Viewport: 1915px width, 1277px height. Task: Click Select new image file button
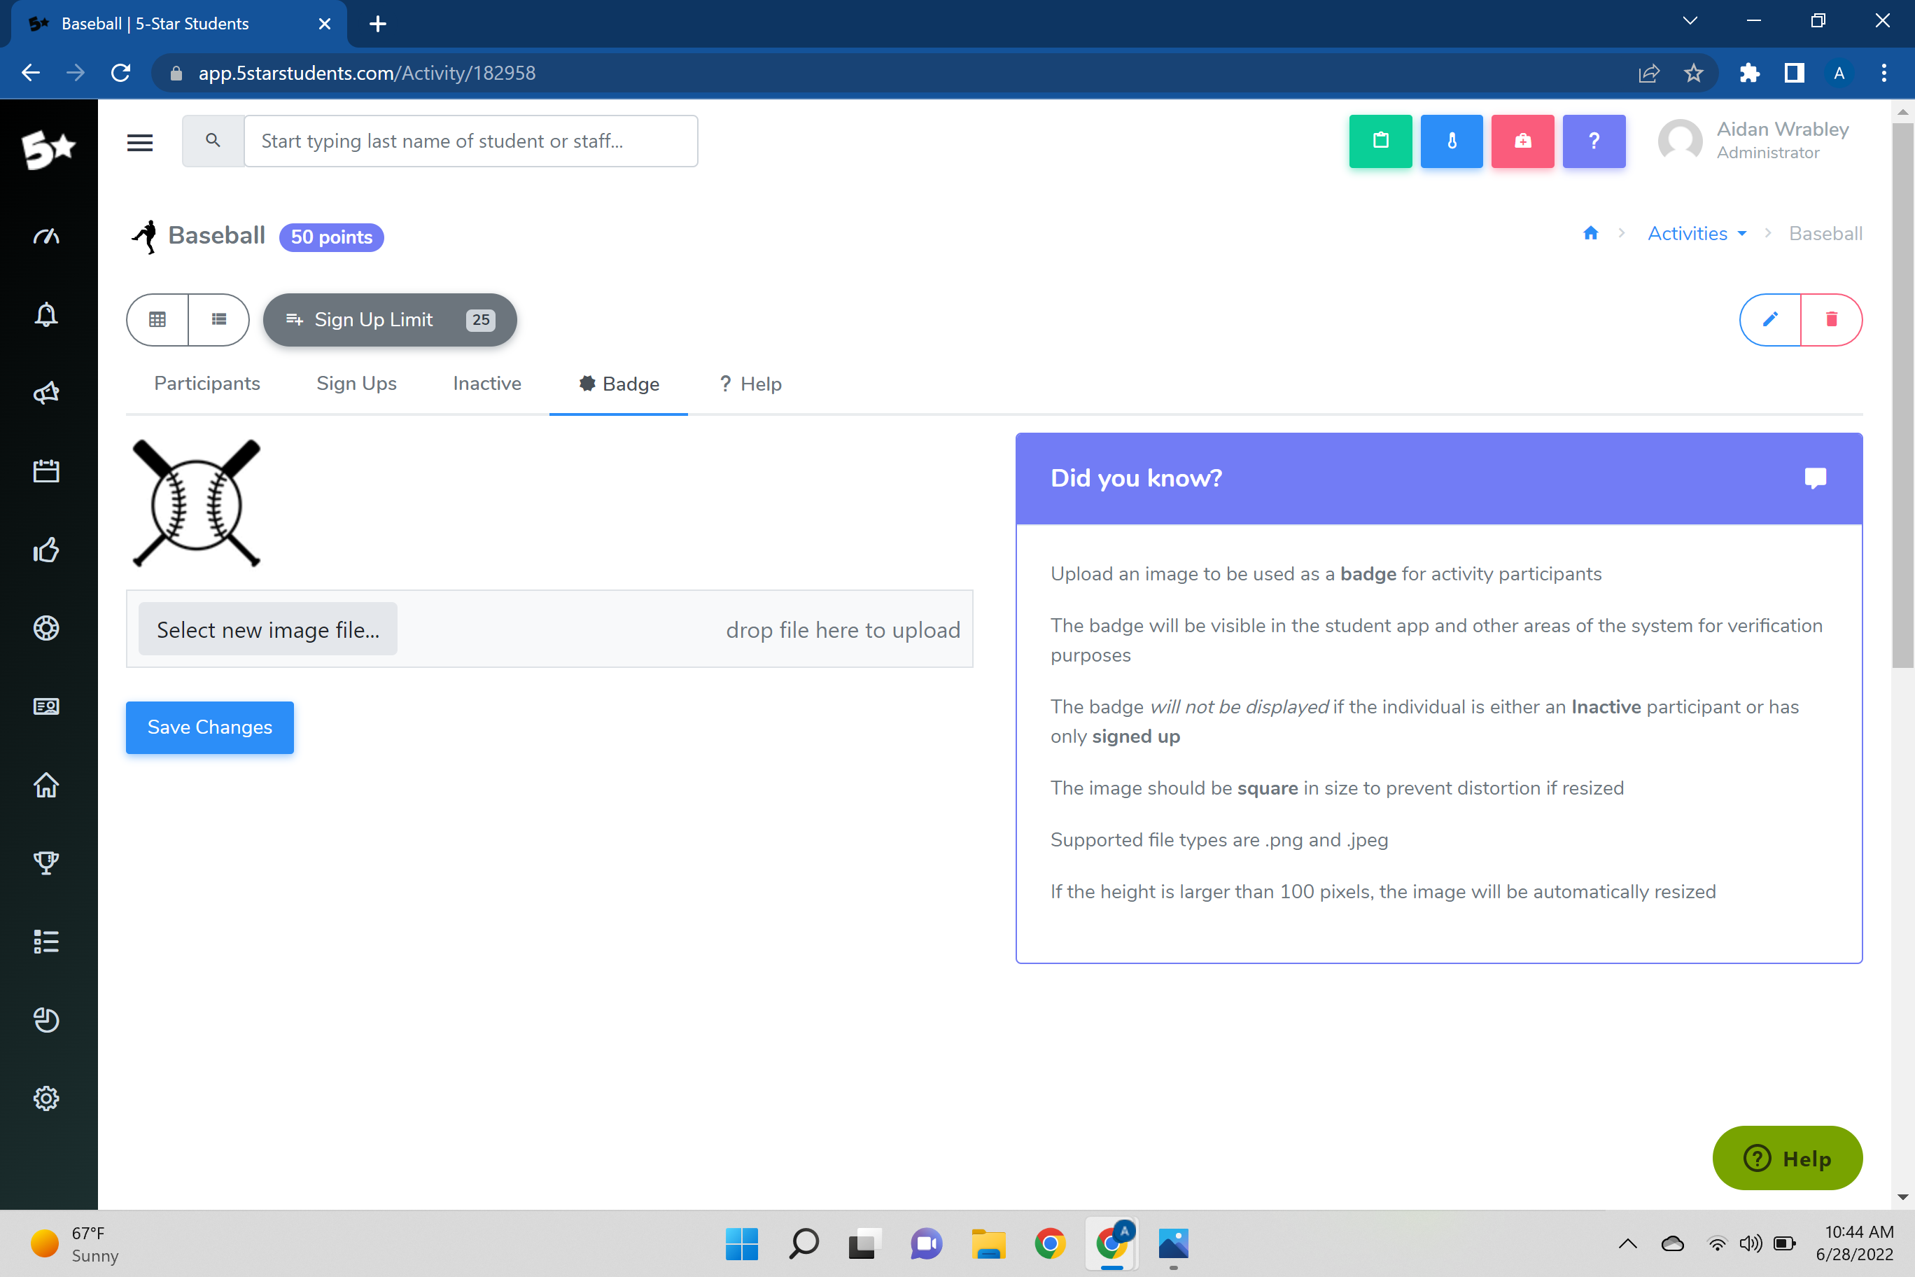(x=268, y=629)
